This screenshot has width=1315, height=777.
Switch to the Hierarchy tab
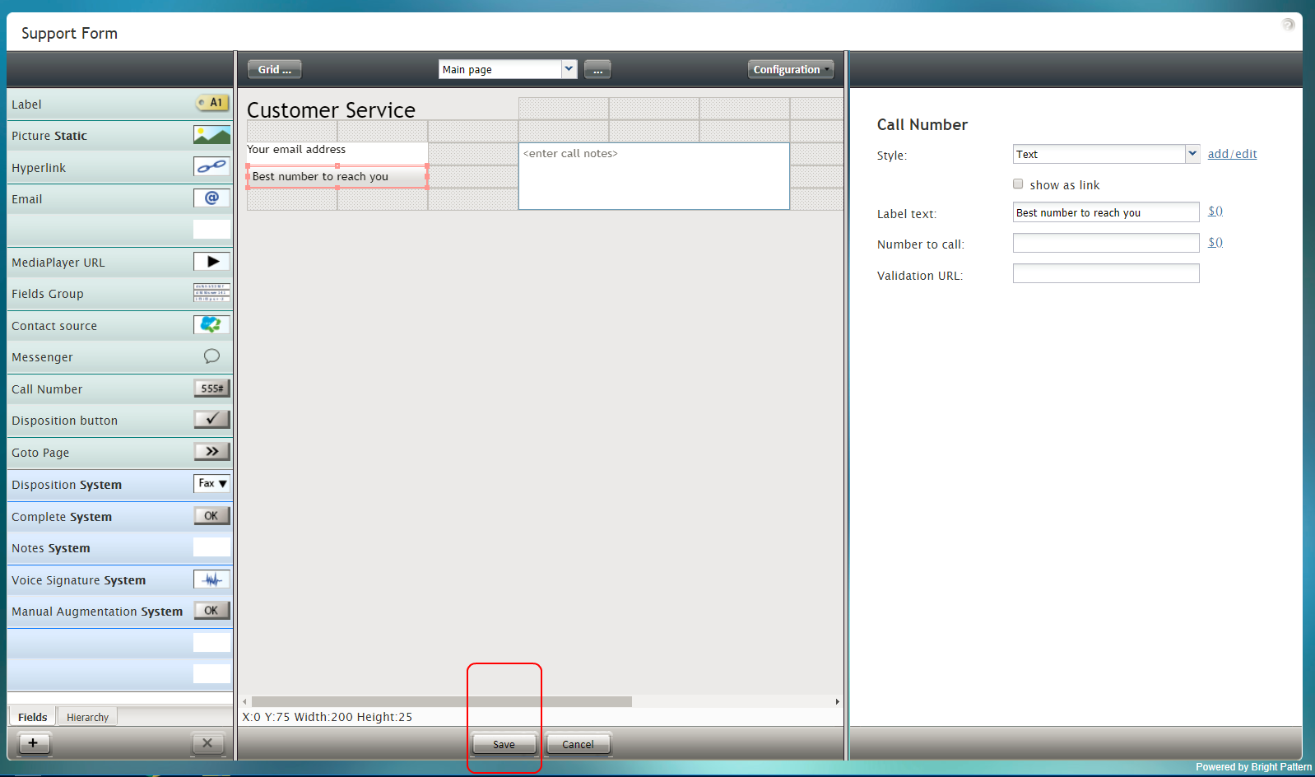pos(87,717)
